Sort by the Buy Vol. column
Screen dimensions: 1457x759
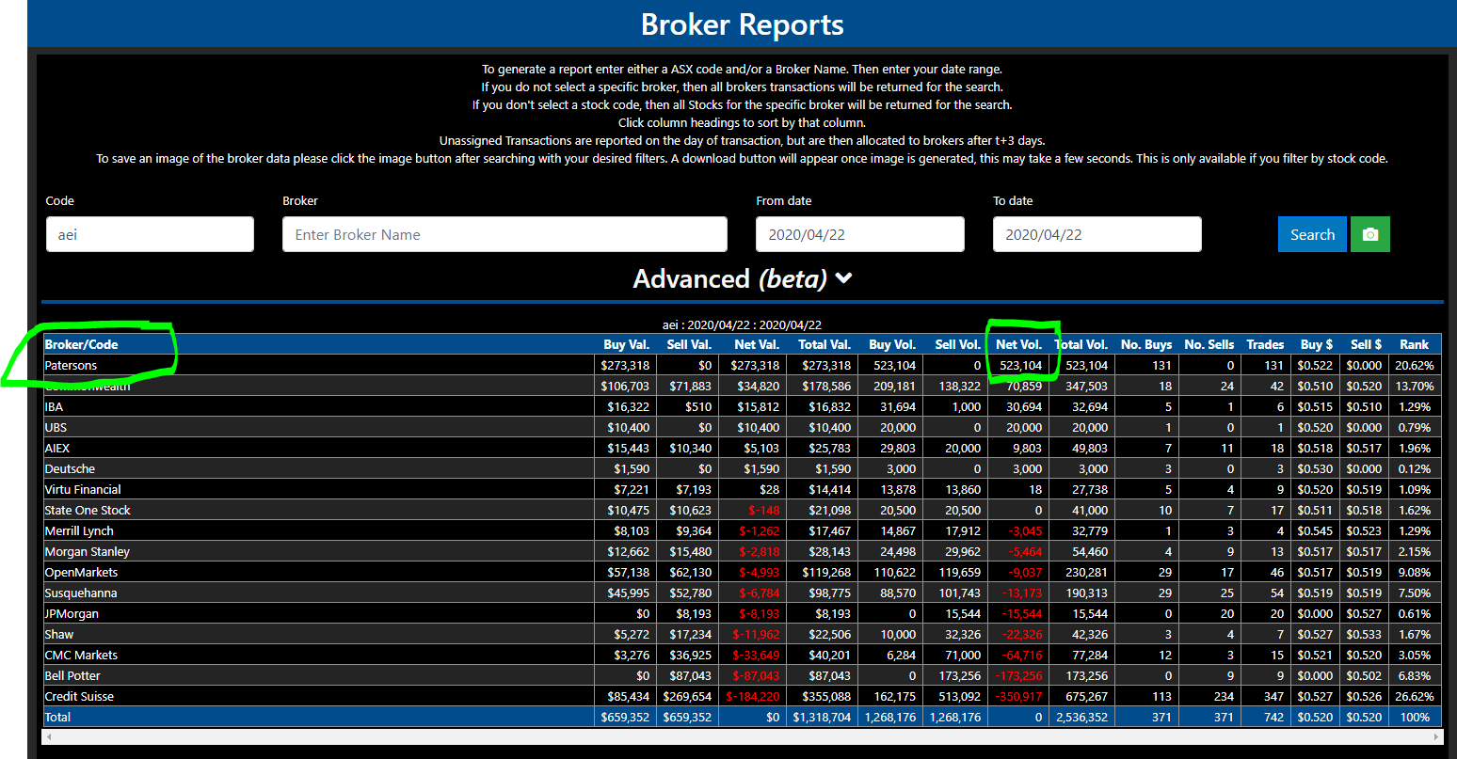[x=892, y=344]
